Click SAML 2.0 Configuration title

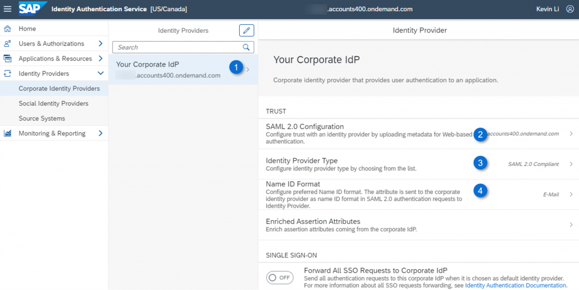click(x=305, y=126)
